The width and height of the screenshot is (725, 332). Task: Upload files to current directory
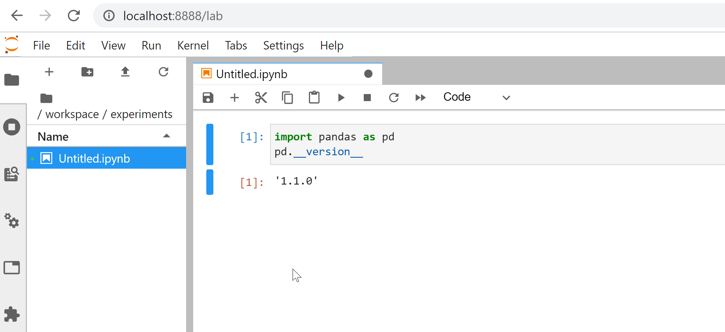point(125,72)
